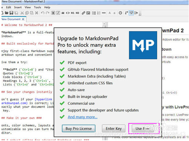The image size is (189, 141).
Task: Open the View menu
Action: coord(28,7)
